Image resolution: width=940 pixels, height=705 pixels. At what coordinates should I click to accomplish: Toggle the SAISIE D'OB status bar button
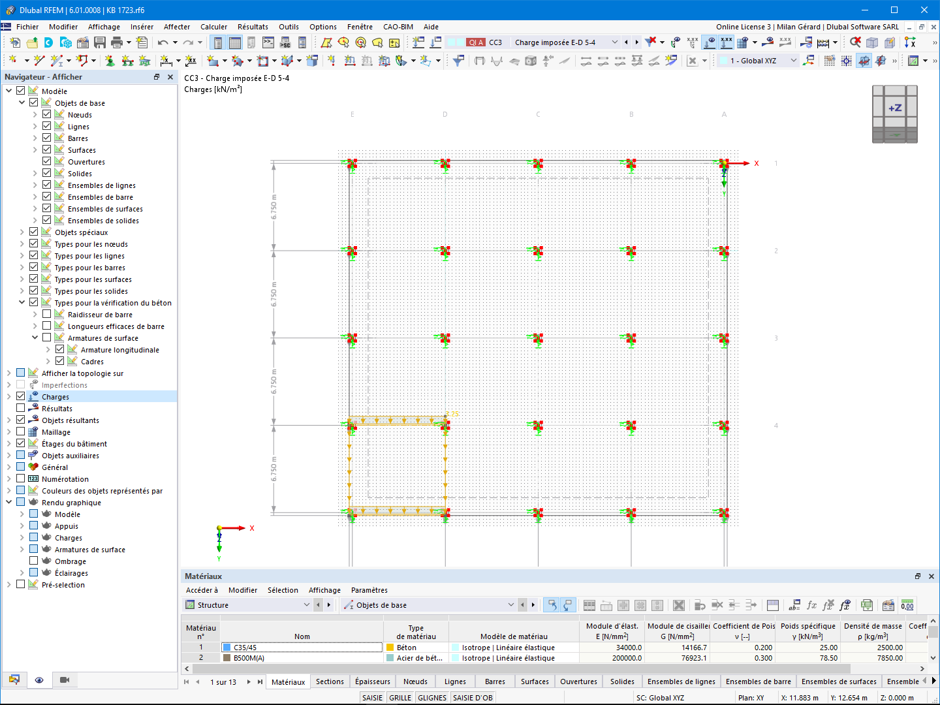pyautogui.click(x=473, y=698)
